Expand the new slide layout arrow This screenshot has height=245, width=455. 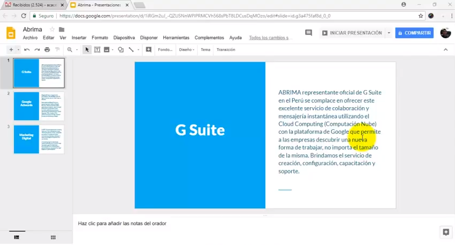point(18,50)
